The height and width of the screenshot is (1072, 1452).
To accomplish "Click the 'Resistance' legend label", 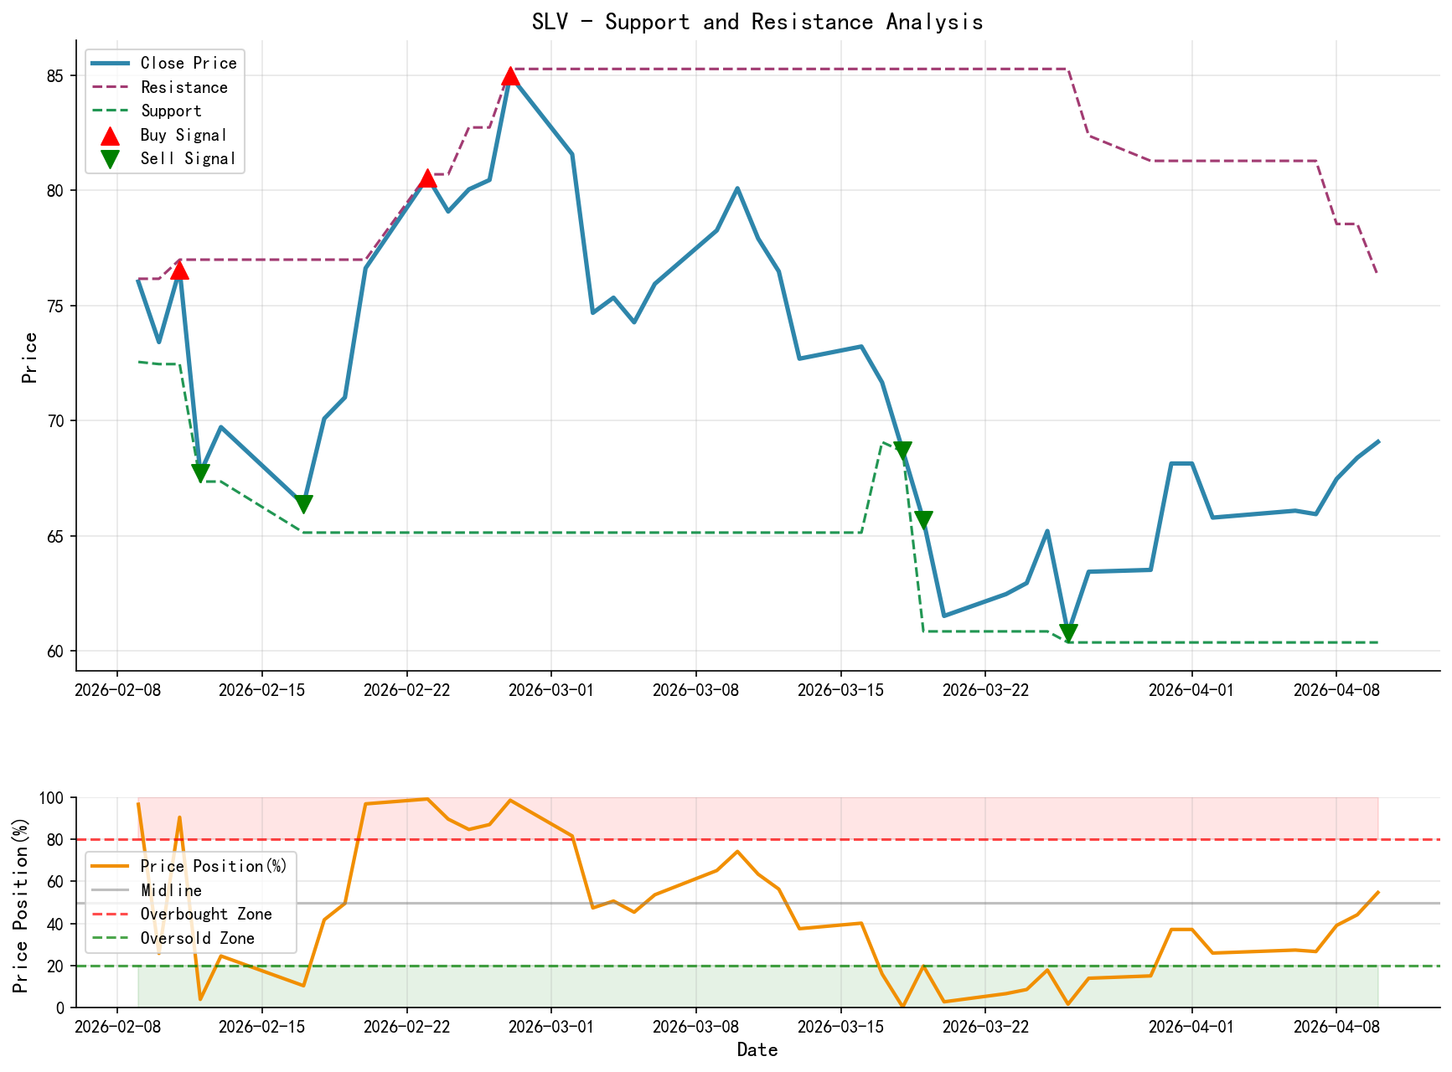I will click(184, 87).
